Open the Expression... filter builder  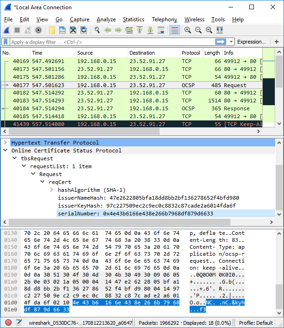click(x=252, y=42)
